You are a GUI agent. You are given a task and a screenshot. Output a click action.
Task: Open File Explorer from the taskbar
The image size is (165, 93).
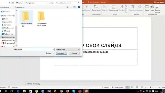pyautogui.click(x=24, y=91)
